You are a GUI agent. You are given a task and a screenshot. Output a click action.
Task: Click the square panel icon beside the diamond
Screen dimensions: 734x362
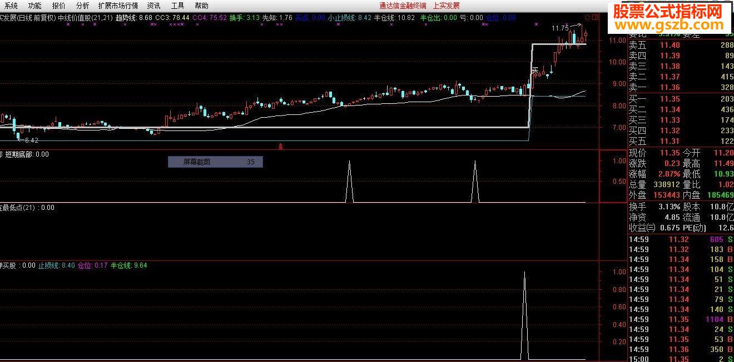(596, 17)
